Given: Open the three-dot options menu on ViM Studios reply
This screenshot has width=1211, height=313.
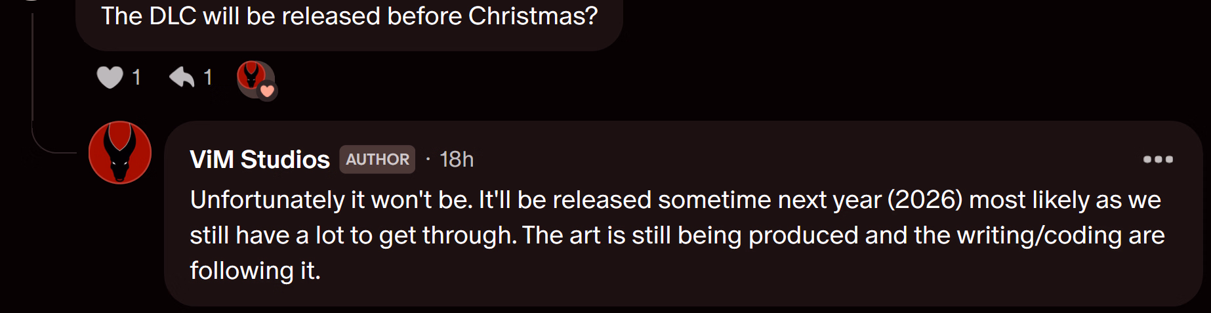Looking at the screenshot, I should 1158,159.
